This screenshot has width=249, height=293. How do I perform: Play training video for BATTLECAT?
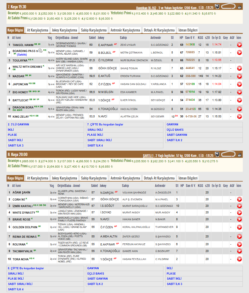[239, 100]
